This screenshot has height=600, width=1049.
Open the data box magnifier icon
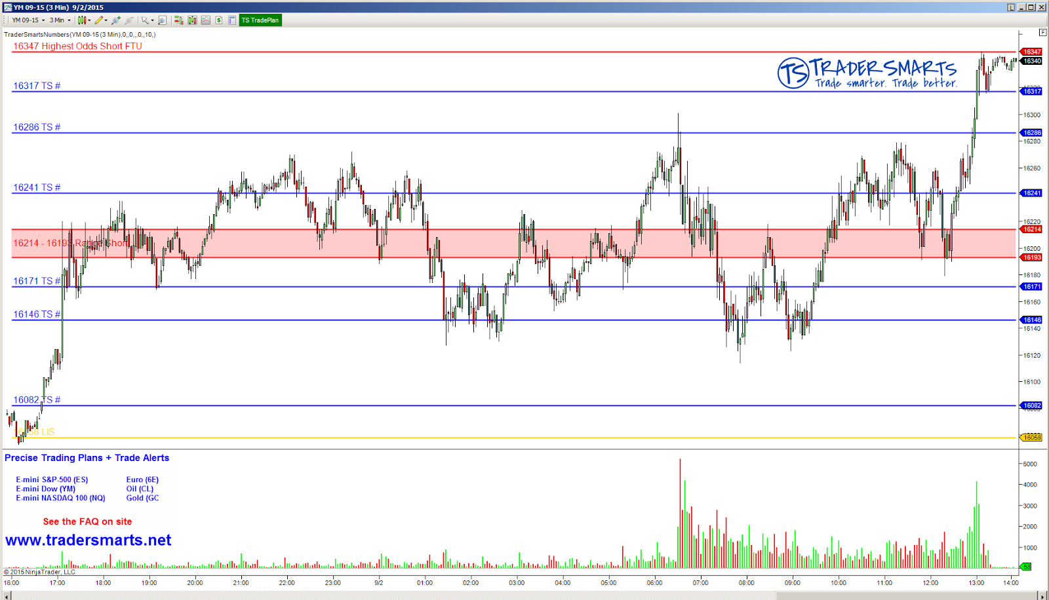[x=161, y=20]
